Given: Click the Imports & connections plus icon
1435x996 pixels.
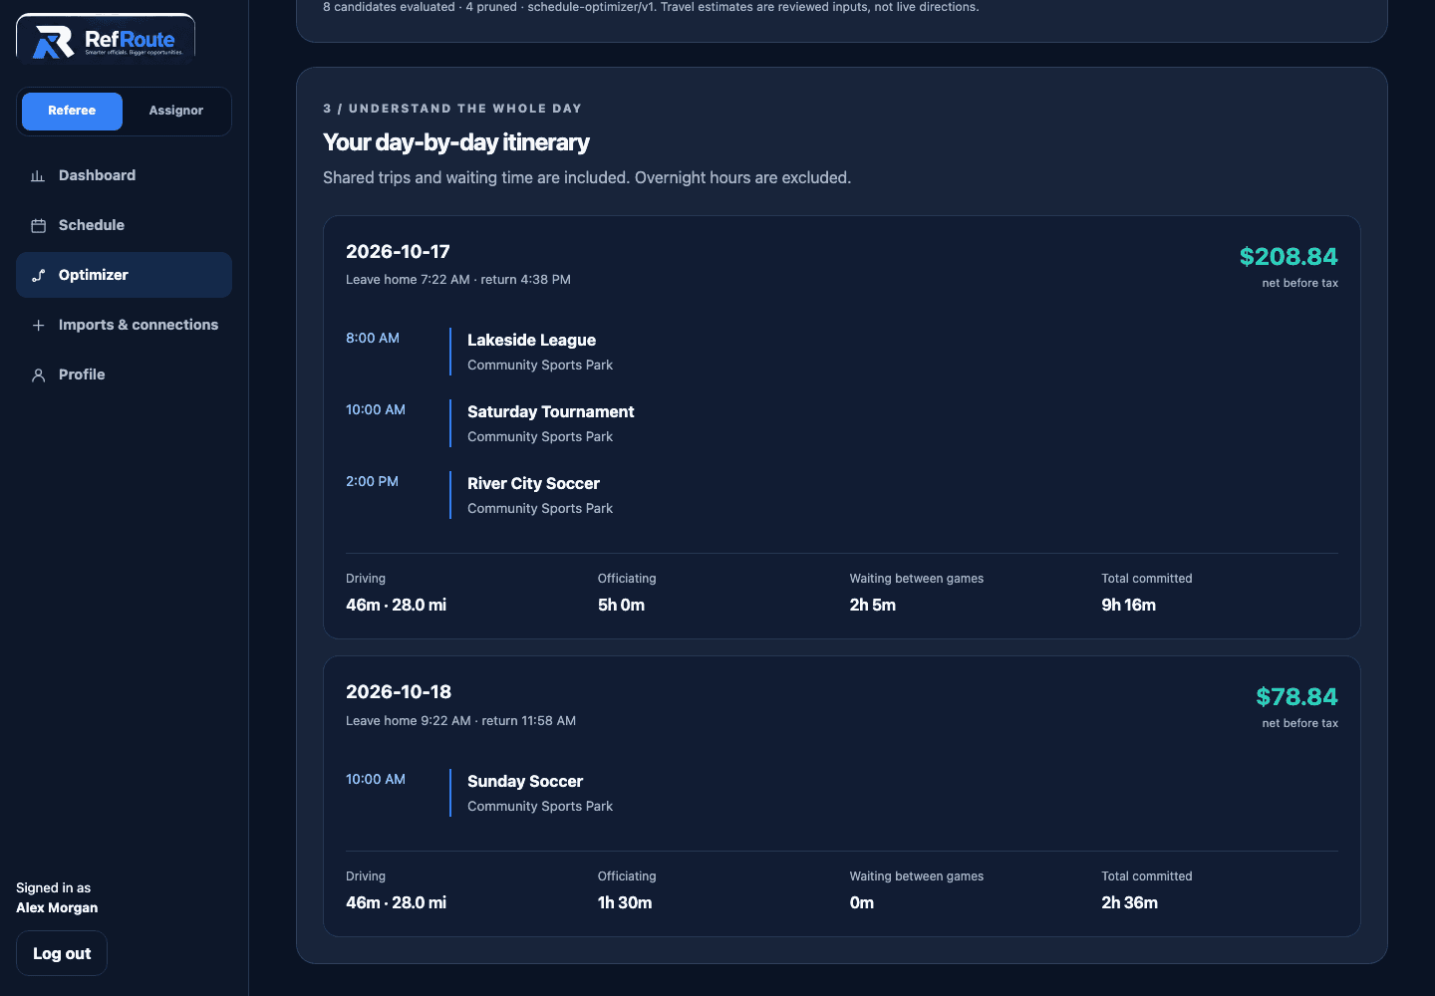Looking at the screenshot, I should pos(38,326).
